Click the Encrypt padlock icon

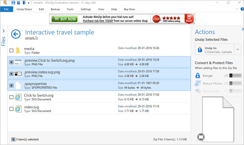pyautogui.click(x=198, y=75)
